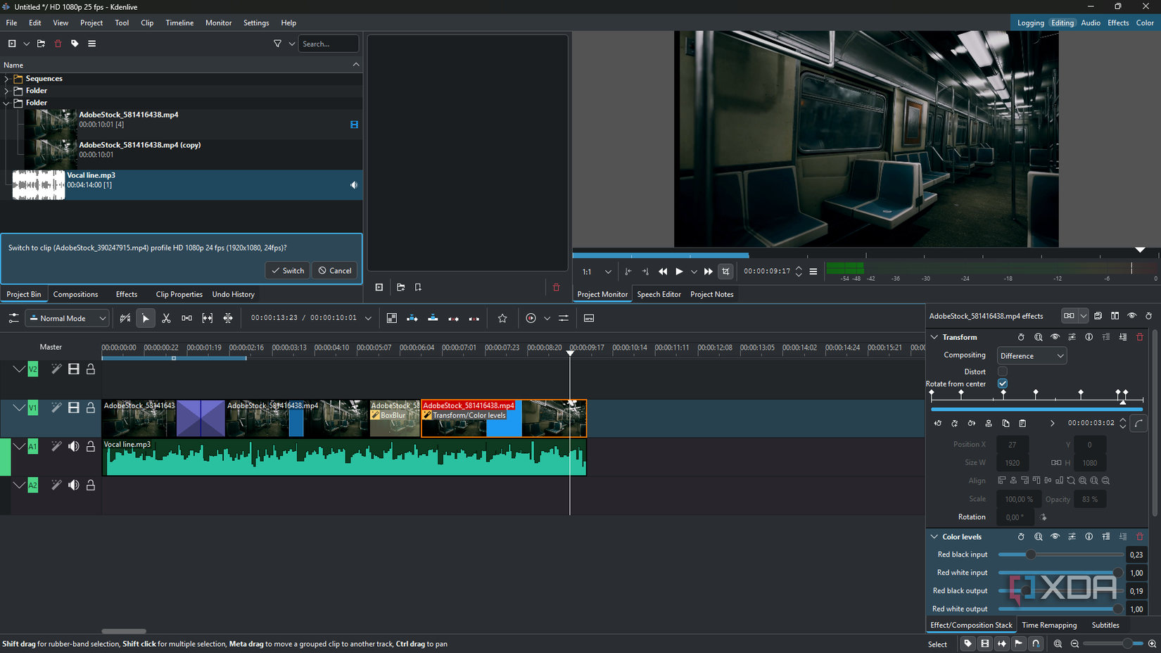This screenshot has height=653, width=1161.
Task: Click the favorite effects star icon
Action: point(502,319)
